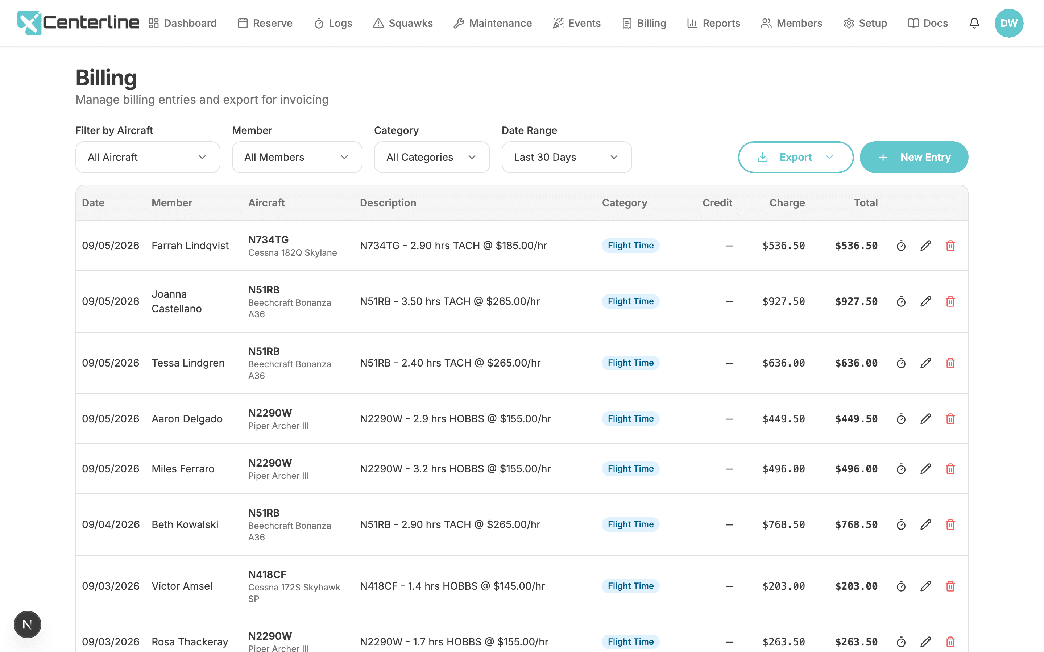Screen dimensions: 1044x652
Task: Delete the Victor Amsel billing entry
Action: point(950,586)
